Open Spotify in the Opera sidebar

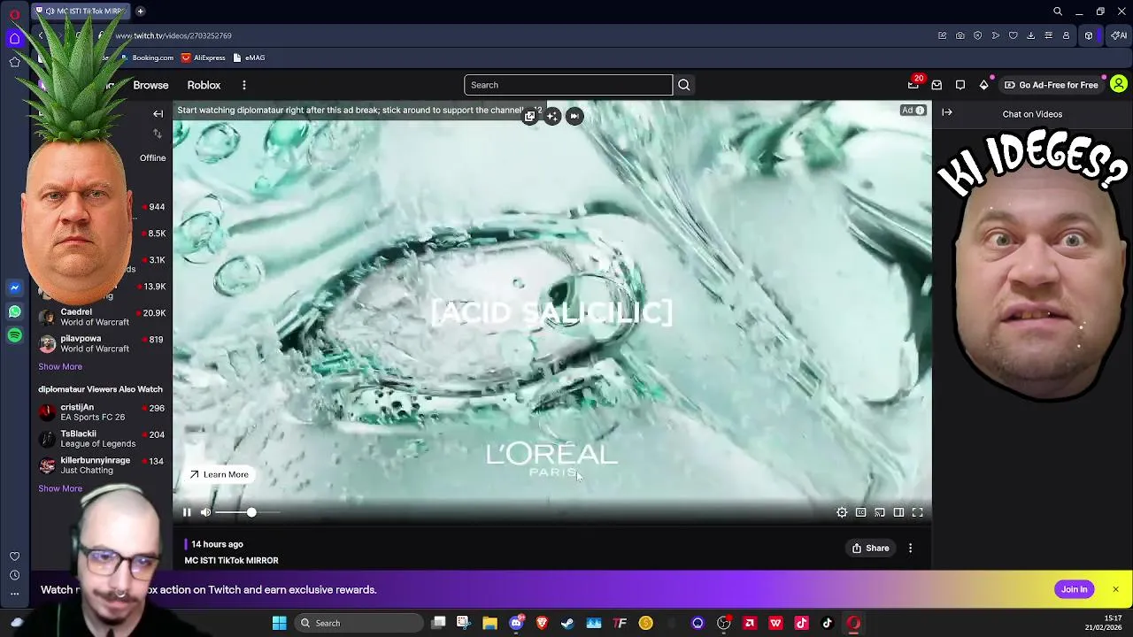tap(14, 335)
